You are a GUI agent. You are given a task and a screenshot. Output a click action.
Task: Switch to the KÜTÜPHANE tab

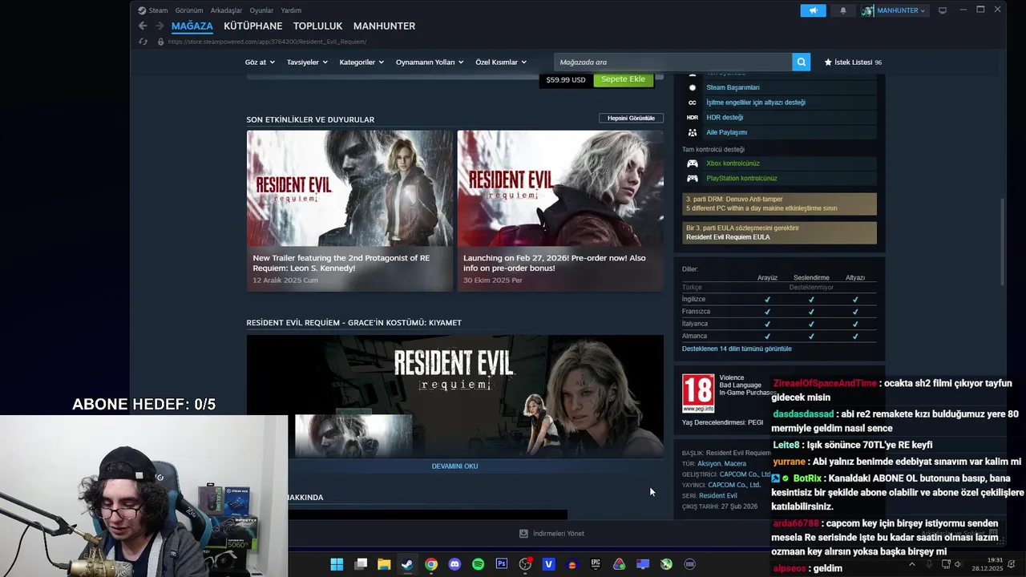(x=253, y=26)
